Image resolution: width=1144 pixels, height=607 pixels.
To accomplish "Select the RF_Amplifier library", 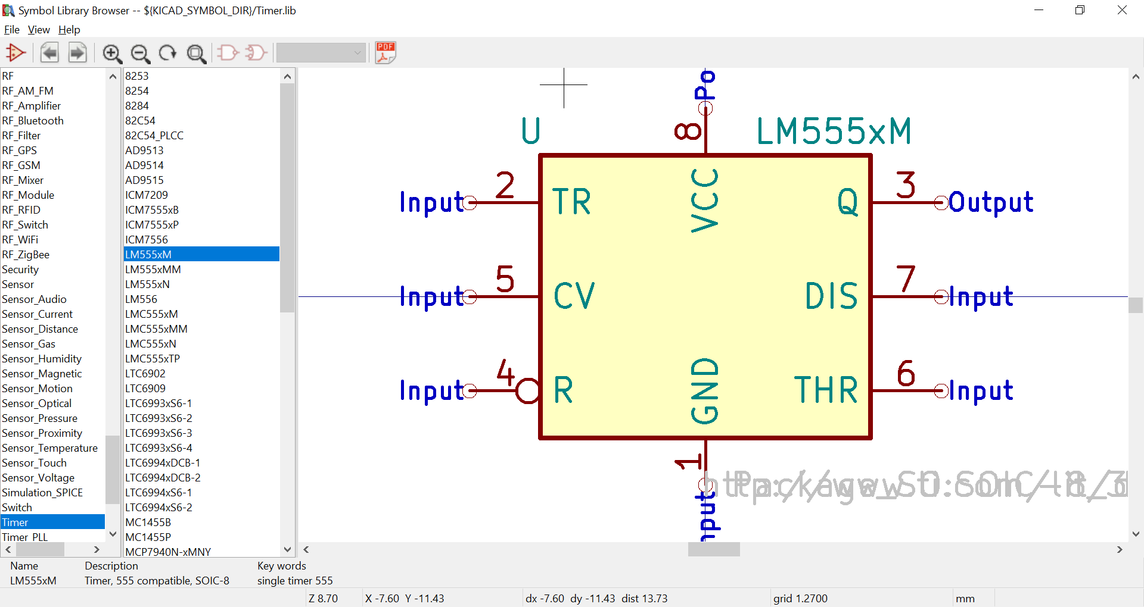I will click(53, 106).
